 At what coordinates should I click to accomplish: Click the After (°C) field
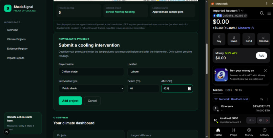pyautogui.click(x=177, y=88)
